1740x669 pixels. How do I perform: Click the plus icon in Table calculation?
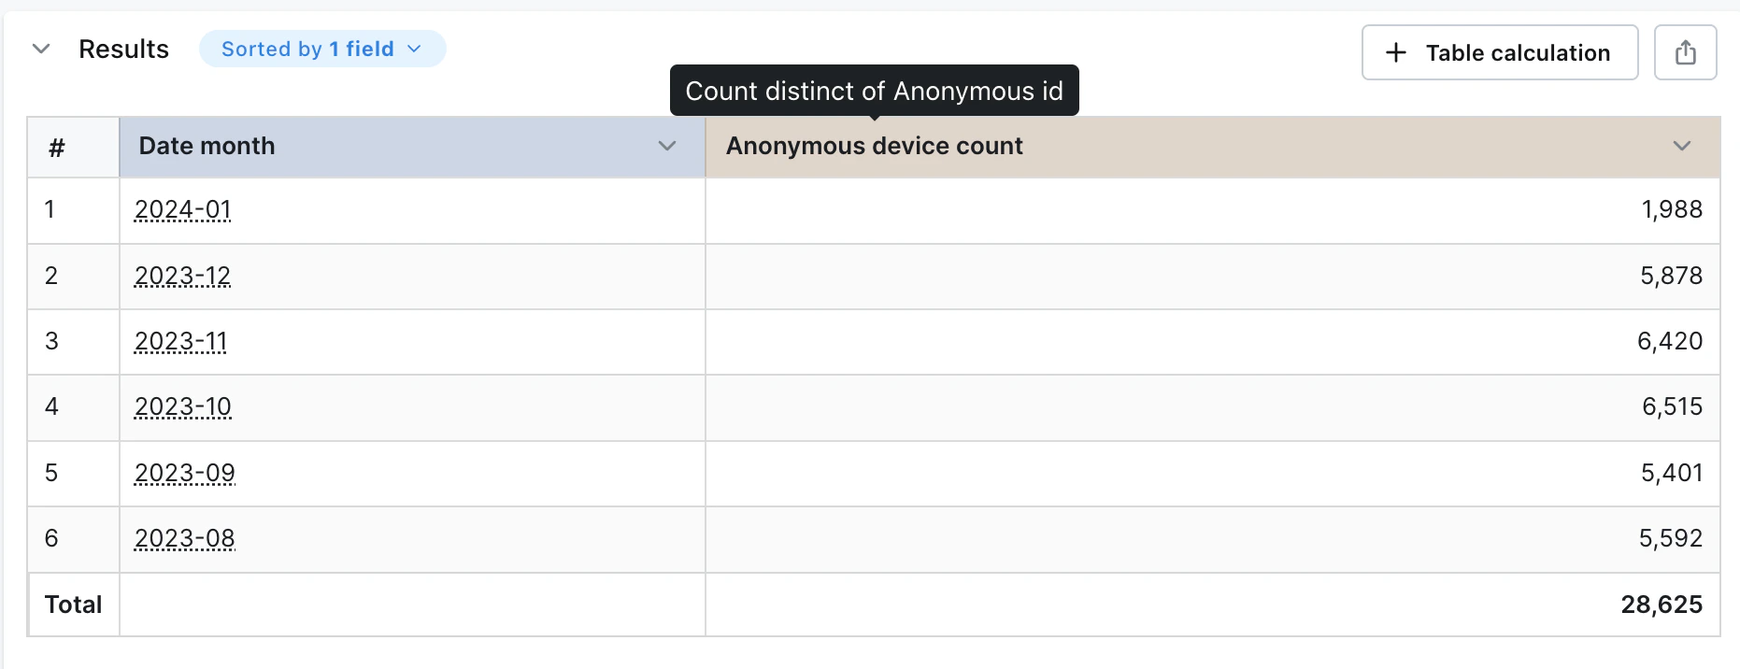click(x=1395, y=52)
